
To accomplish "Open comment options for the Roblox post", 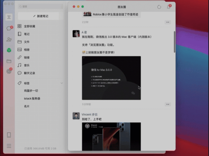I will [x=168, y=22].
